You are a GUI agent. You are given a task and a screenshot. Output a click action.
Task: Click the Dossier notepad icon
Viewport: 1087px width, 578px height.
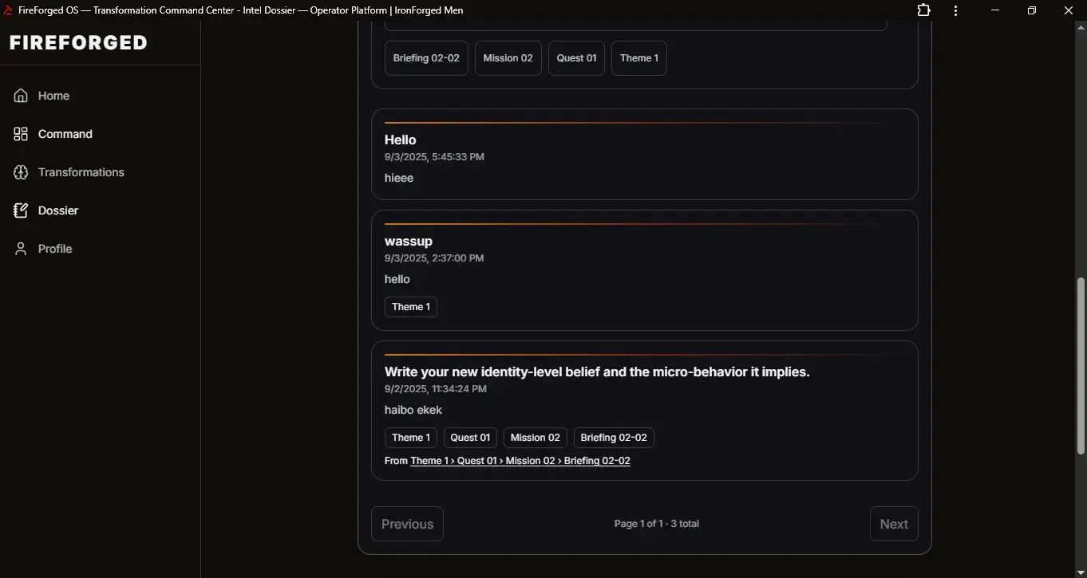pyautogui.click(x=21, y=210)
